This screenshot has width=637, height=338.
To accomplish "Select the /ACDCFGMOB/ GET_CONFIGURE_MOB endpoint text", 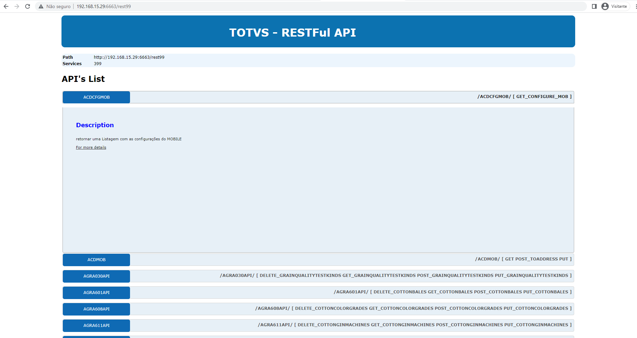I will point(524,97).
